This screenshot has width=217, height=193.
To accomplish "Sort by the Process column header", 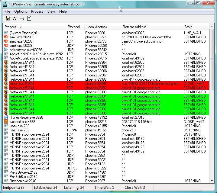I will (x=34, y=27).
